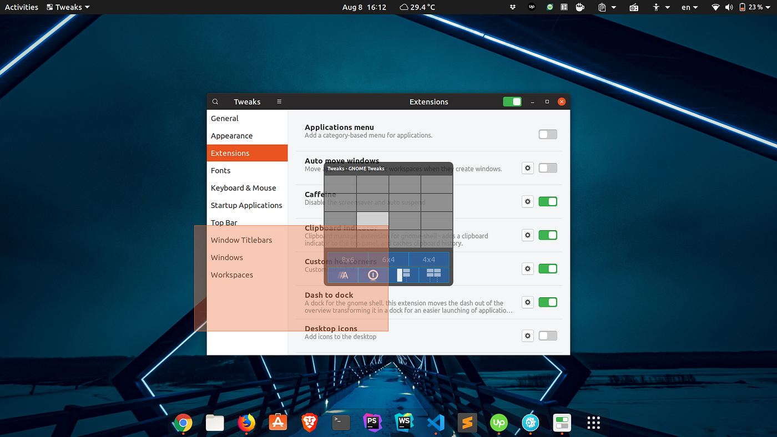Open Caffeine coffee-cup icon in system tray
The image size is (777, 437).
581,7
